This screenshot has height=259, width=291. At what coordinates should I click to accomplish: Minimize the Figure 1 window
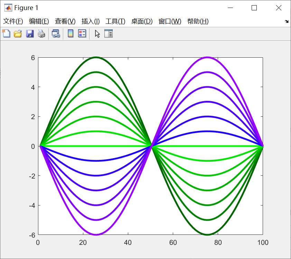pyautogui.click(x=230, y=8)
